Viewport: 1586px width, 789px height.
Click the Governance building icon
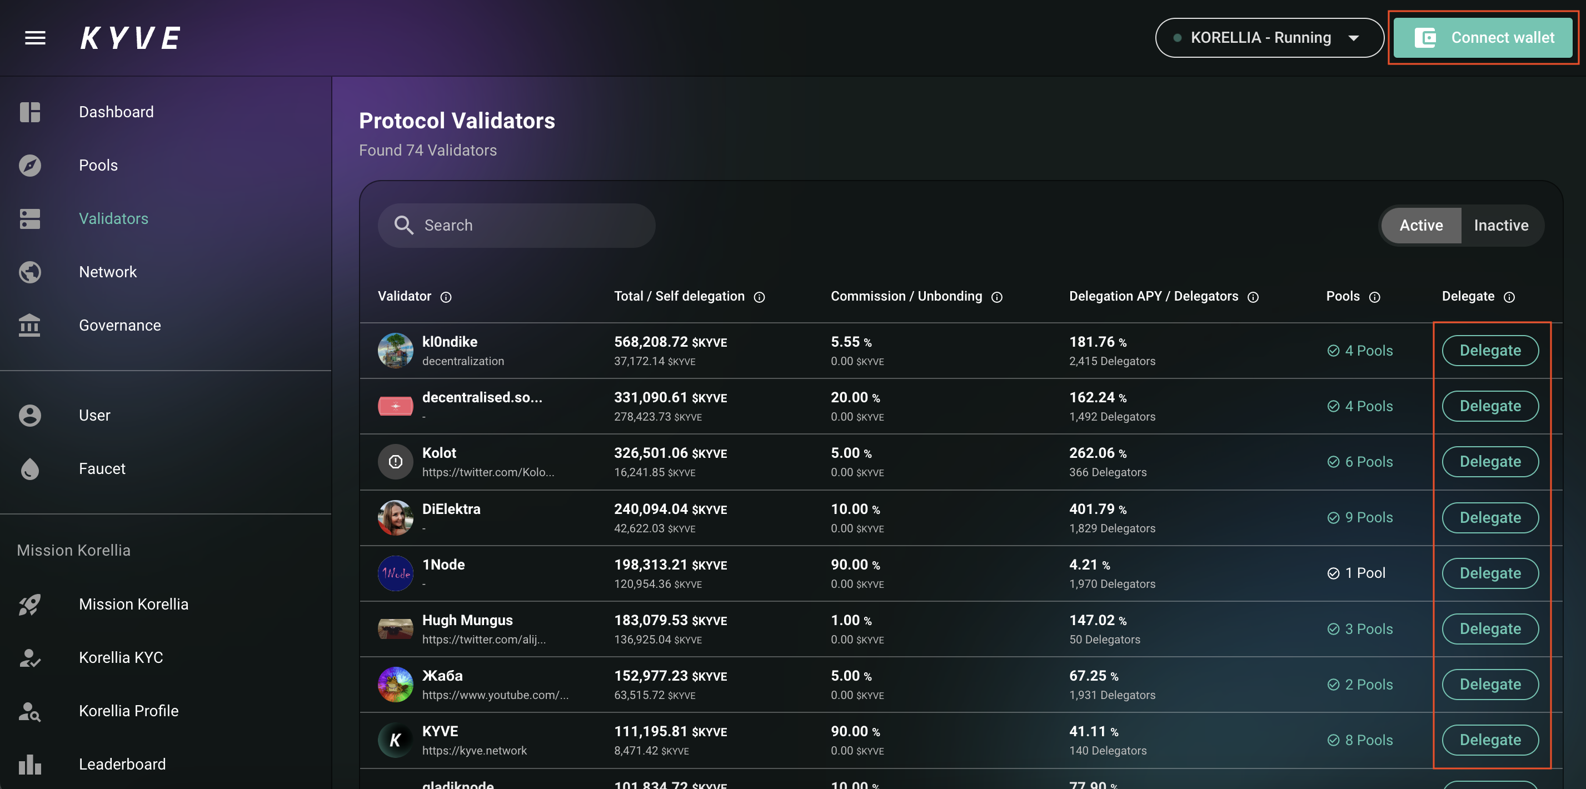pos(29,325)
